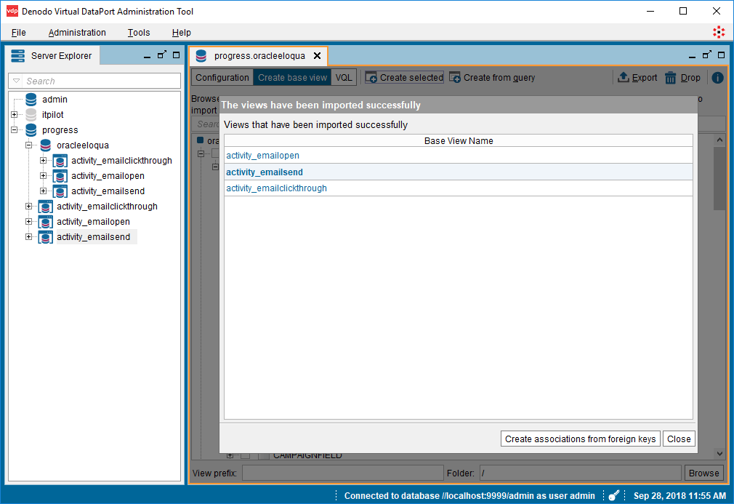Click the Denodo logo in the menu bar
Viewport: 734px width, 504px height.
(x=719, y=32)
